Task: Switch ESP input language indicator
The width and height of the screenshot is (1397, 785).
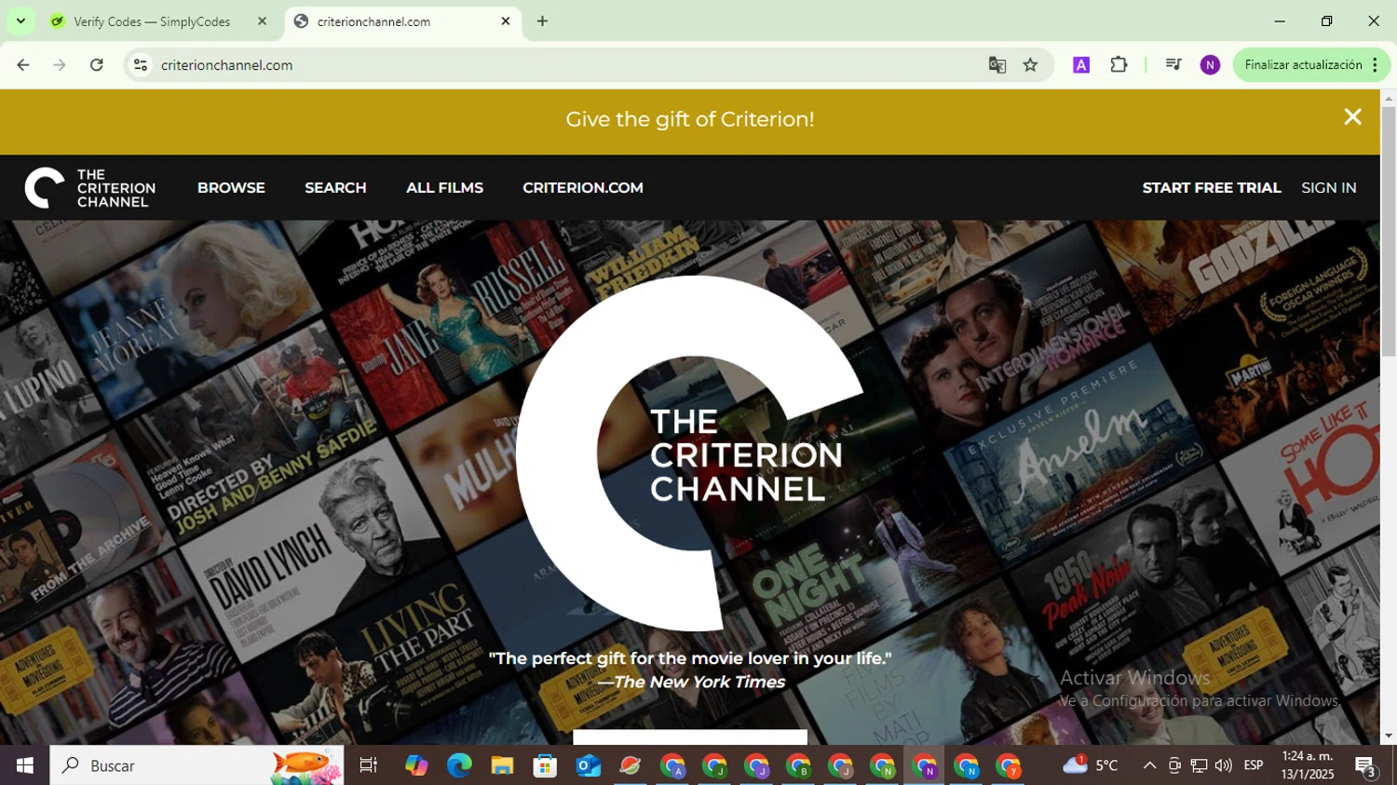Action: coord(1254,765)
